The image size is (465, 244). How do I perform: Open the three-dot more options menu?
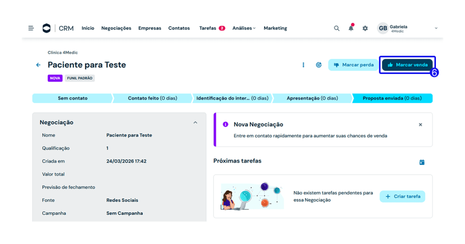pos(303,65)
